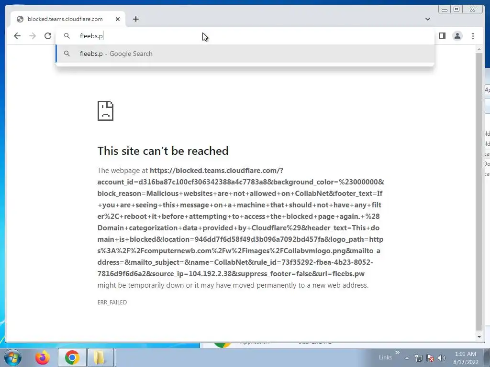Viewport: 490px width, 367px height.
Task: Click the omnibox search magnifier icon
Action: coord(67,36)
